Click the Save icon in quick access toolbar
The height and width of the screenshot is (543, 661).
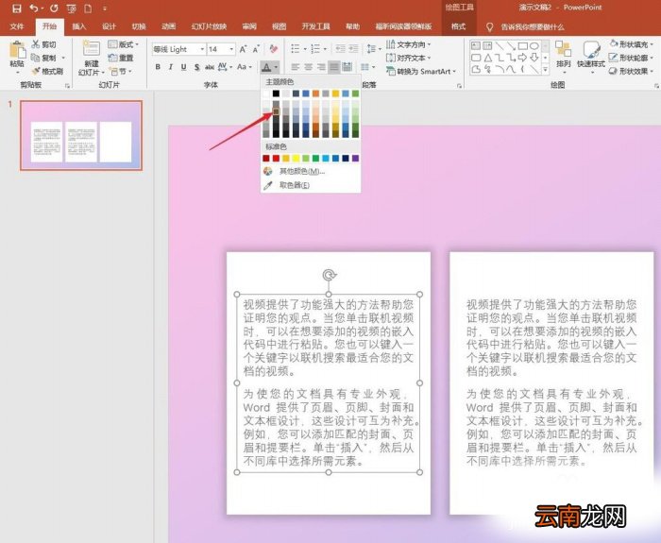pyautogui.click(x=16, y=8)
